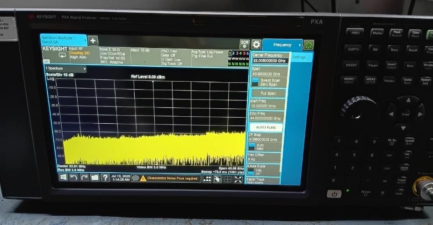Open the Avg Type Log-Power meas bar section
This screenshot has height=225, width=433.
pos(209,58)
